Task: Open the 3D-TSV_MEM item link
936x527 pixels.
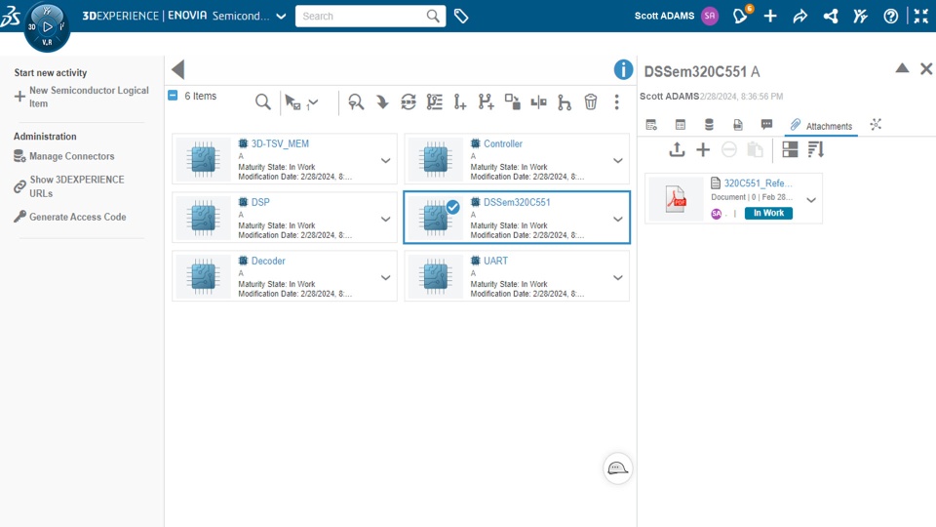Action: pyautogui.click(x=280, y=143)
